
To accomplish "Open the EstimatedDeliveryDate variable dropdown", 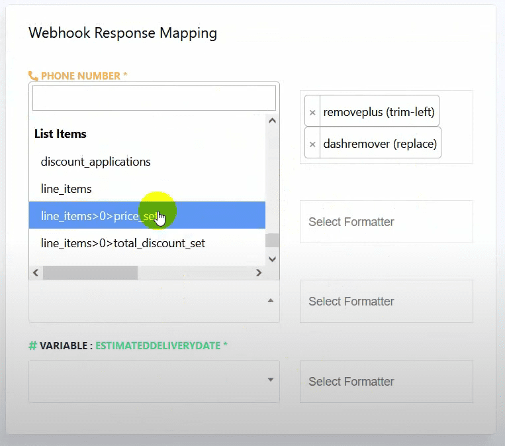I will (x=154, y=380).
